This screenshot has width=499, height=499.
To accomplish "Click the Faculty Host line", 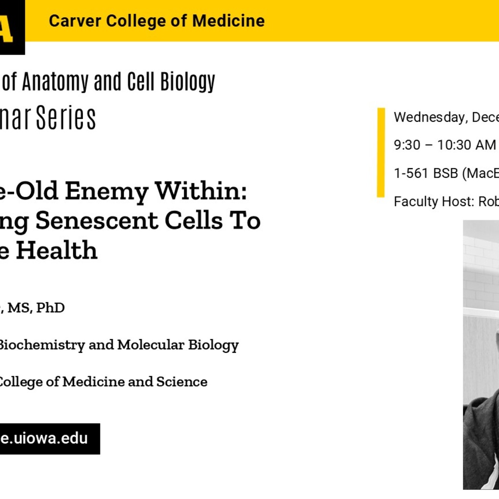I will click(x=446, y=201).
